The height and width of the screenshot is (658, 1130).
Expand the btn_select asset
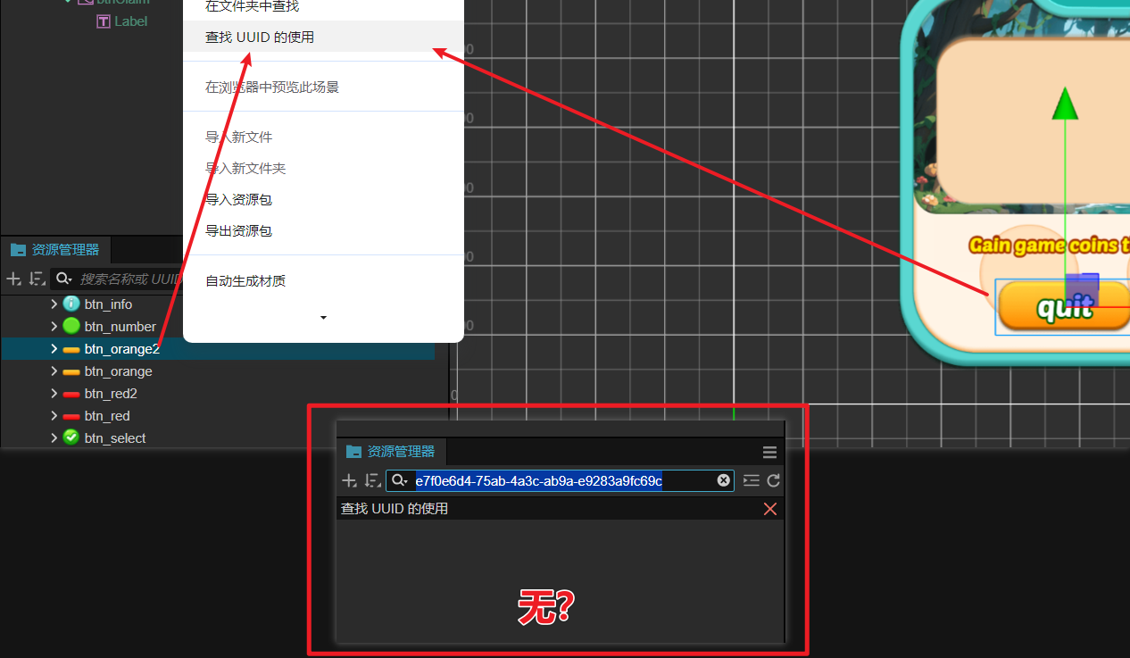point(54,437)
